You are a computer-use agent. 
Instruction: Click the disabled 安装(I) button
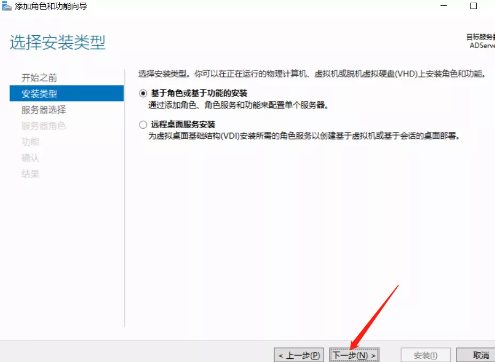coord(426,355)
